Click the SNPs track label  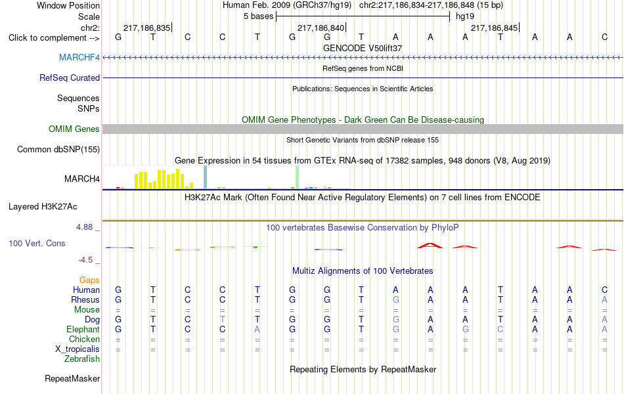coord(89,108)
